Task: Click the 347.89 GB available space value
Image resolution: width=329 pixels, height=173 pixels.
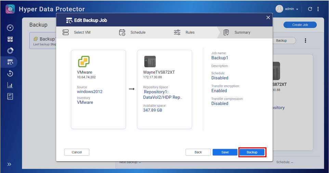Action: tap(153, 110)
